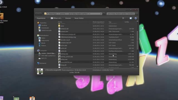Select iw5mp_server.exe application icon
Screen dimensions: 178x100
[x=59, y=57]
